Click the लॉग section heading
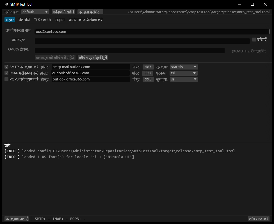The image size is (274, 224). tap(8, 145)
